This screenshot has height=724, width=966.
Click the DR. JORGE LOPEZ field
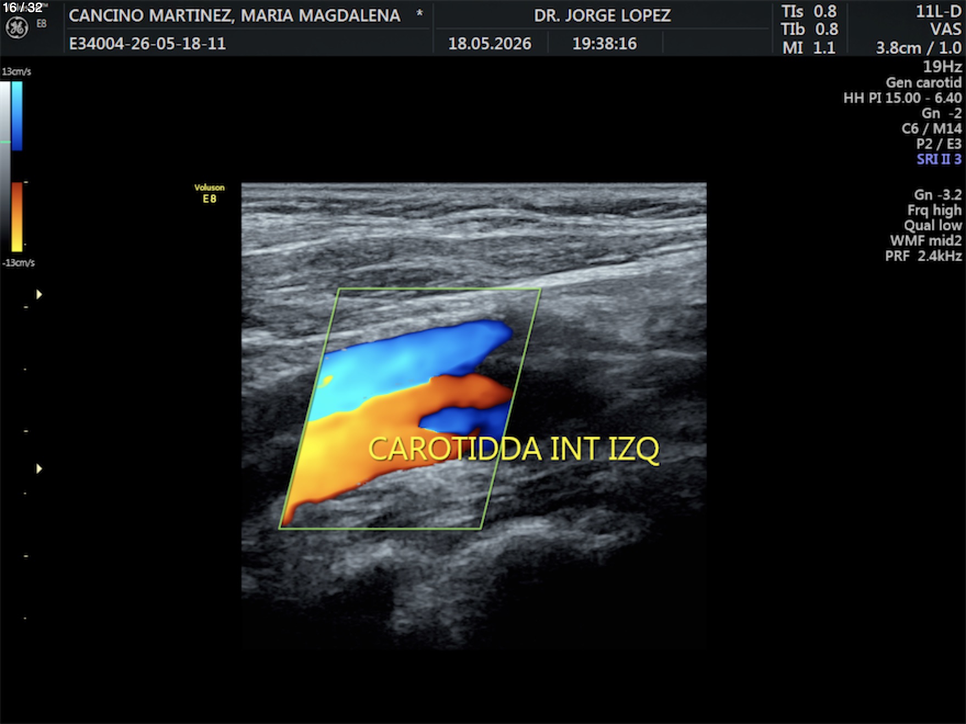602,15
